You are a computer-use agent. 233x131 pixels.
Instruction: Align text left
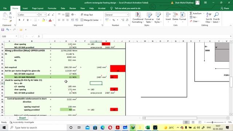59,20
